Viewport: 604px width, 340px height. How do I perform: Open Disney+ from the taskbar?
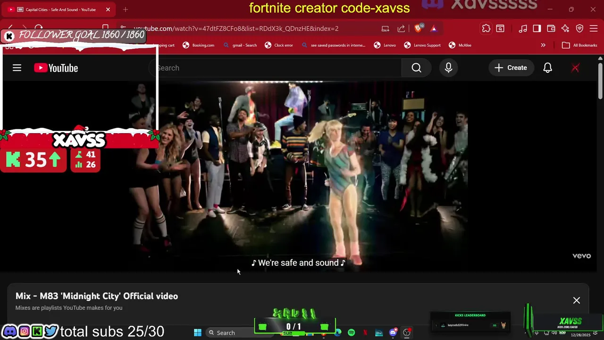click(x=379, y=333)
